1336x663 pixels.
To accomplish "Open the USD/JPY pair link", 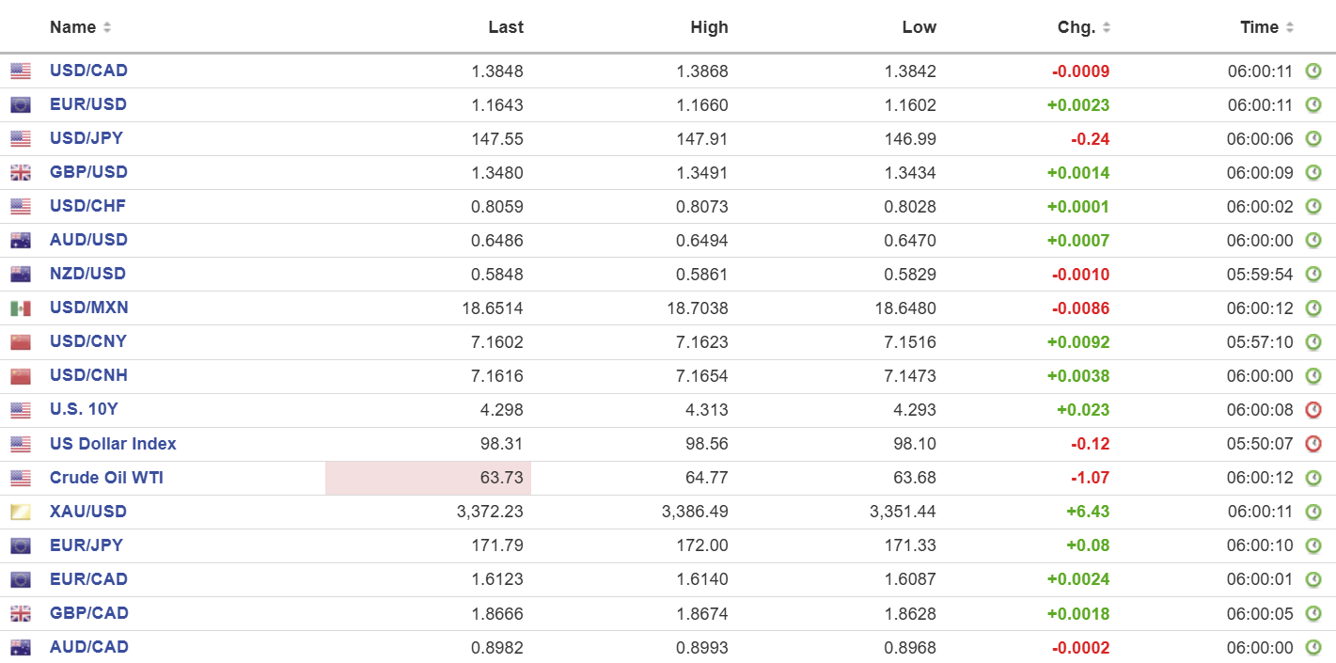I will (x=86, y=138).
